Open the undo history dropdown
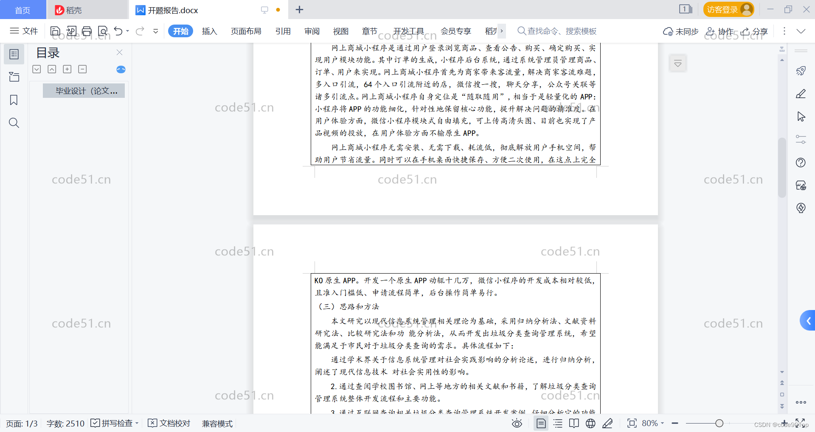The height and width of the screenshot is (432, 815). 127,31
